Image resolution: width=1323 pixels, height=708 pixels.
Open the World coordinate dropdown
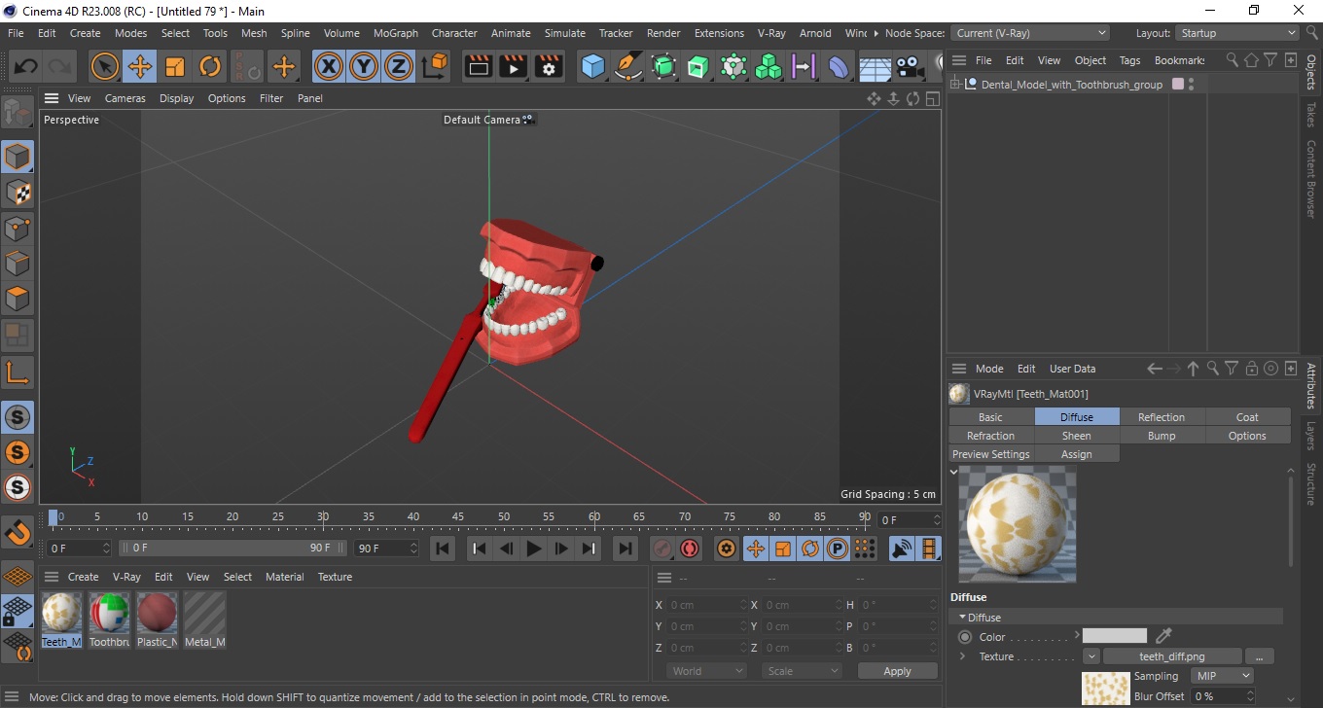click(x=706, y=671)
